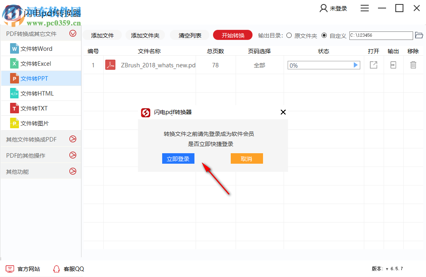
Task: Click 取消 to dismiss the login dialog
Action: 246,158
